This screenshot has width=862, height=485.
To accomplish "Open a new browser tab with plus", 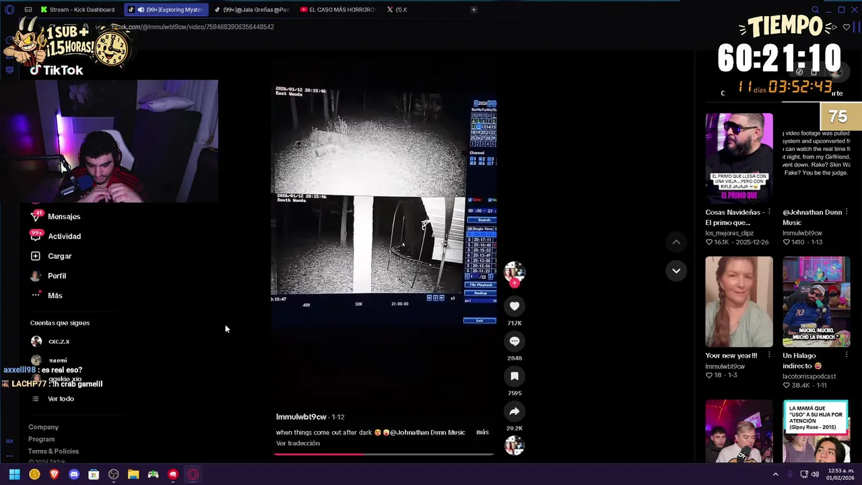I will point(473,9).
